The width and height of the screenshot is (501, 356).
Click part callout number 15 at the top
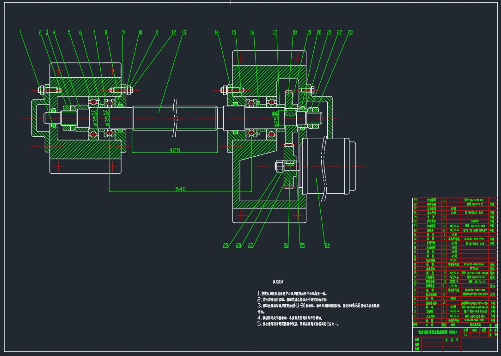click(x=234, y=33)
